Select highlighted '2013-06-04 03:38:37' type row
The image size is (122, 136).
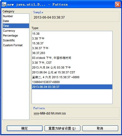pos(72,87)
